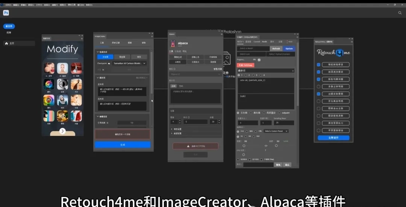Collapse the 提示词 dropdown in SD plugin
This screenshot has height=207, width=406.
pyautogui.click(x=266, y=70)
